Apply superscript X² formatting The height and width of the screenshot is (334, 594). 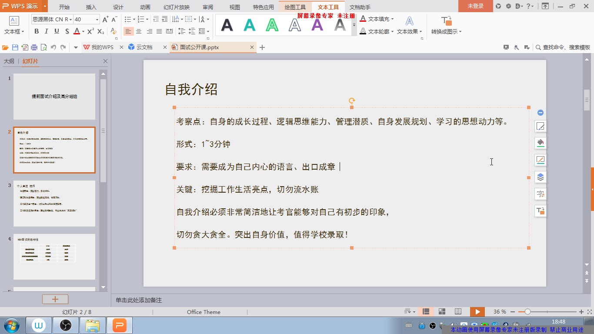[90, 31]
